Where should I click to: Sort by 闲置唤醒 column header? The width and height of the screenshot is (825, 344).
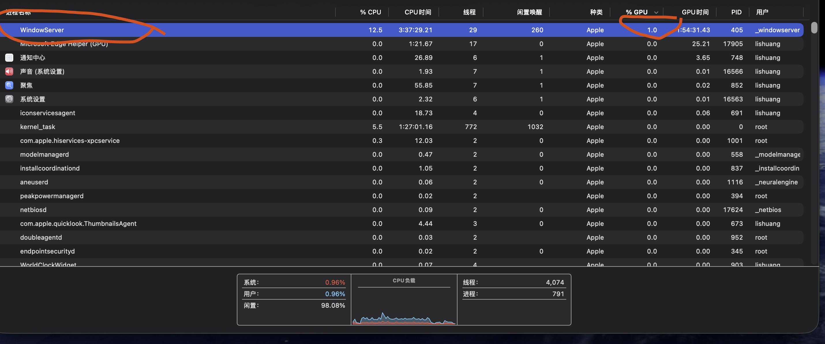[529, 12]
